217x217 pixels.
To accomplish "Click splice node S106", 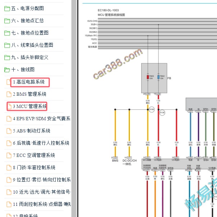I will [152, 109].
